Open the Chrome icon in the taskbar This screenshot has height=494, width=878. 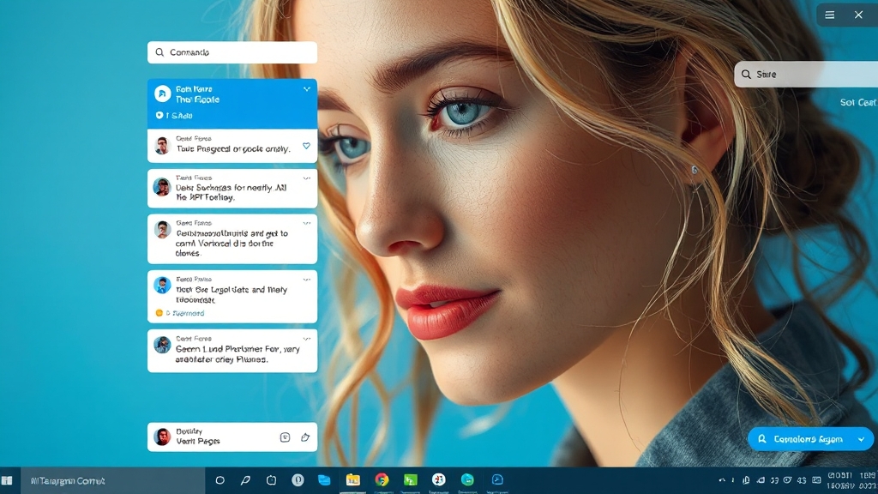(382, 480)
